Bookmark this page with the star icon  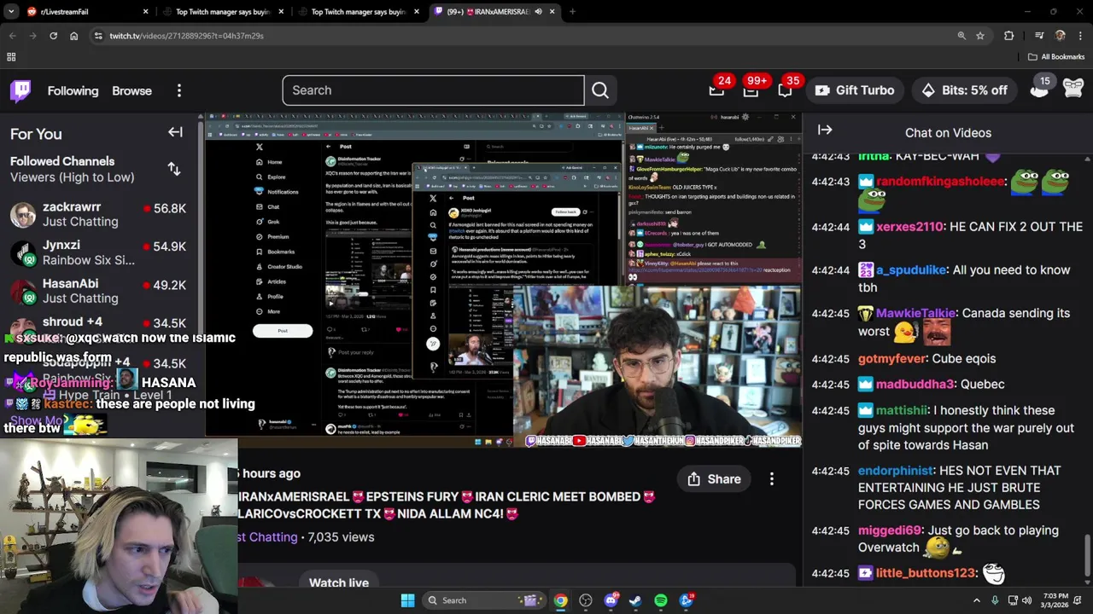pyautogui.click(x=980, y=36)
